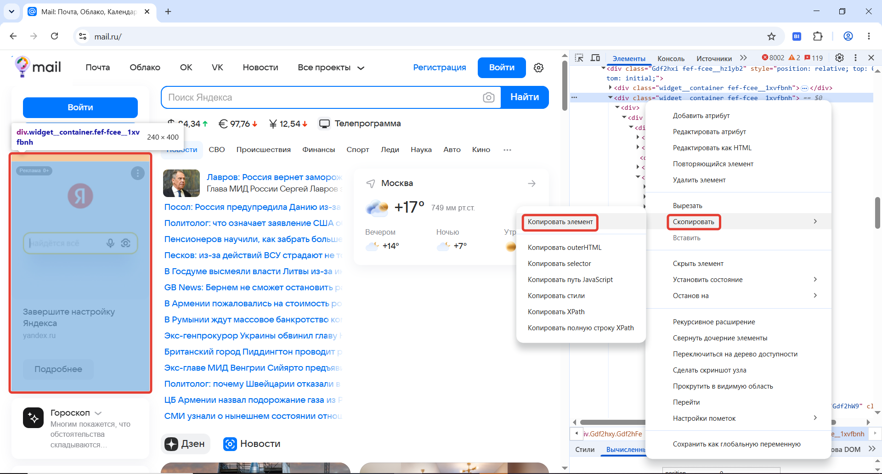Click the Облако nav link
Screen dimensions: 882x474
(145, 68)
